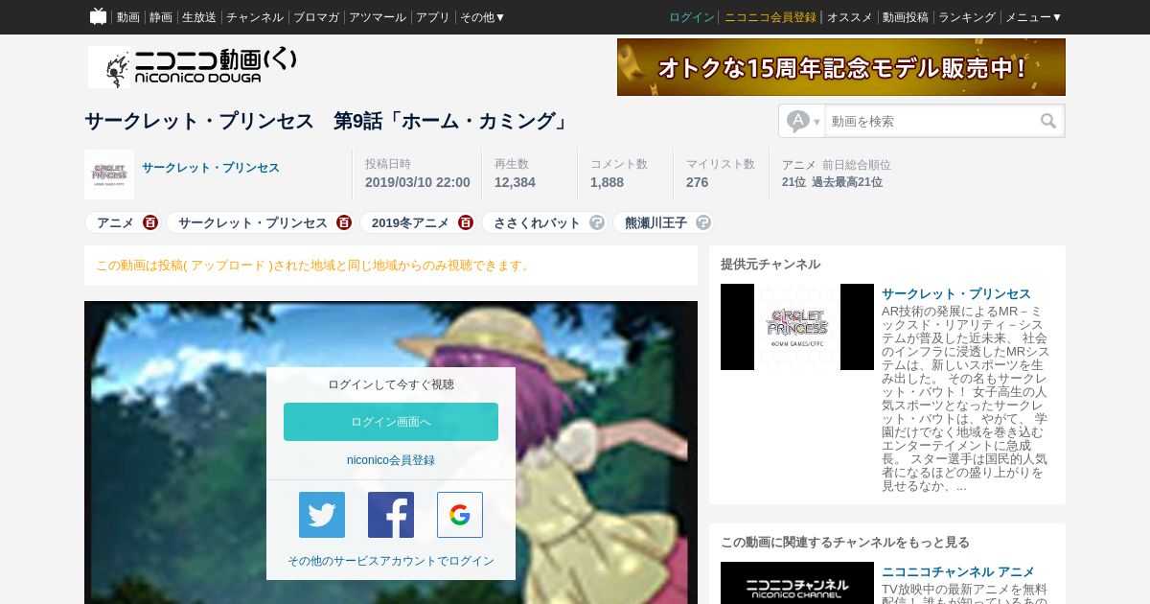Open オススメ in the top bar
Viewport: 1150px width, 604px height.
850,17
